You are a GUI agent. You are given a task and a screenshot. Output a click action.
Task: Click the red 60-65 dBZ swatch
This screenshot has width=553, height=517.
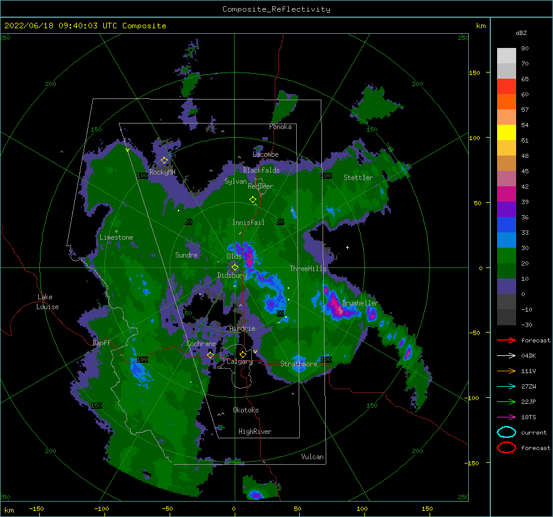(x=506, y=87)
